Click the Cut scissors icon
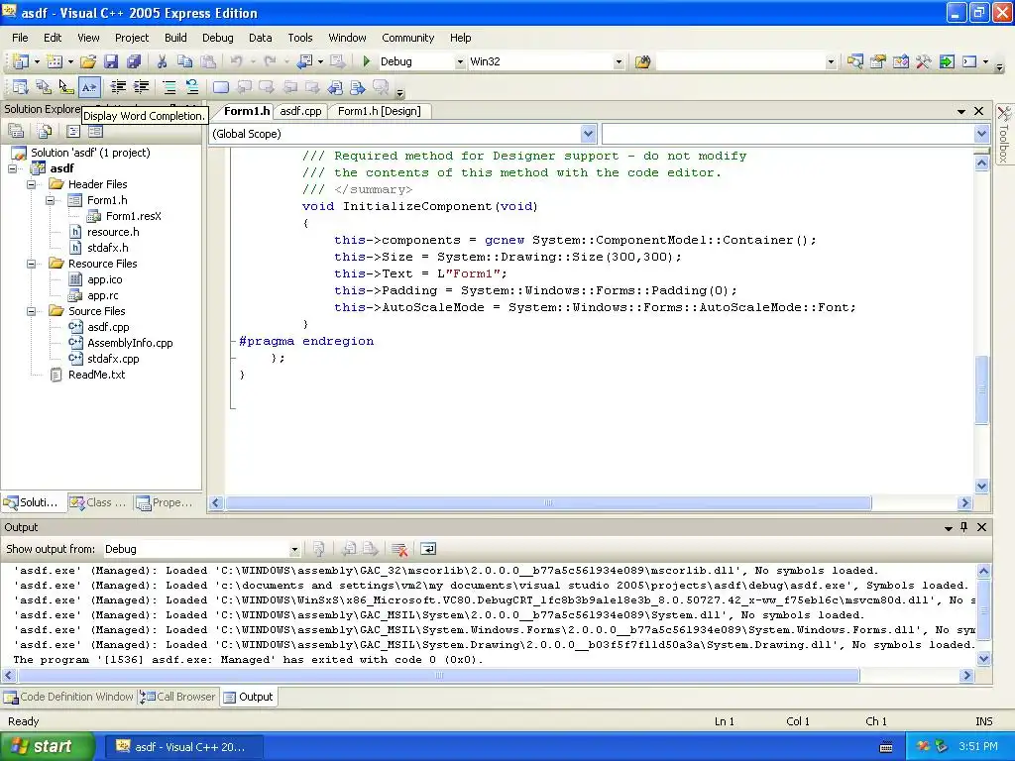This screenshot has height=761, width=1015. (x=162, y=61)
